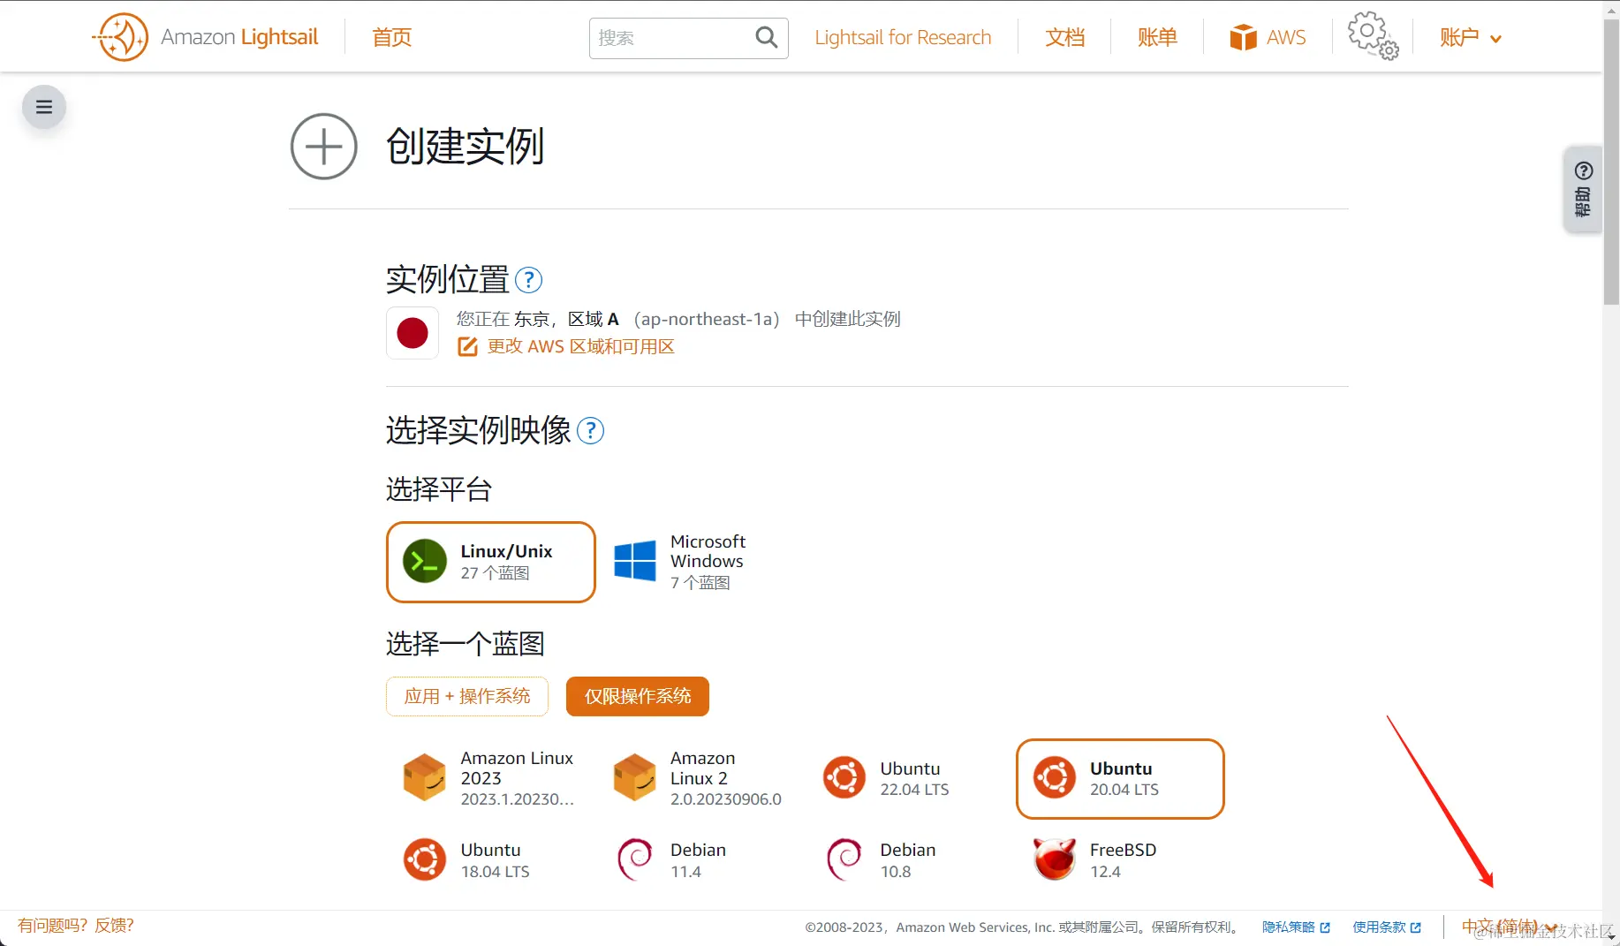Open the 中文(简体) language dropdown
The image size is (1620, 946).
click(1509, 927)
